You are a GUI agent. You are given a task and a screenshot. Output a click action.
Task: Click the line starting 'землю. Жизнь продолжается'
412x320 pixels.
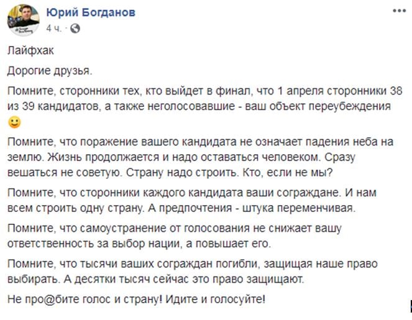coord(181,157)
